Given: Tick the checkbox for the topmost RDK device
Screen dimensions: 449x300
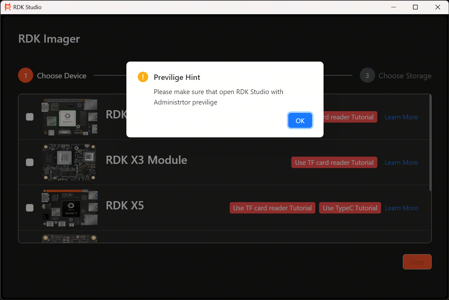Looking at the screenshot, I should (x=30, y=117).
